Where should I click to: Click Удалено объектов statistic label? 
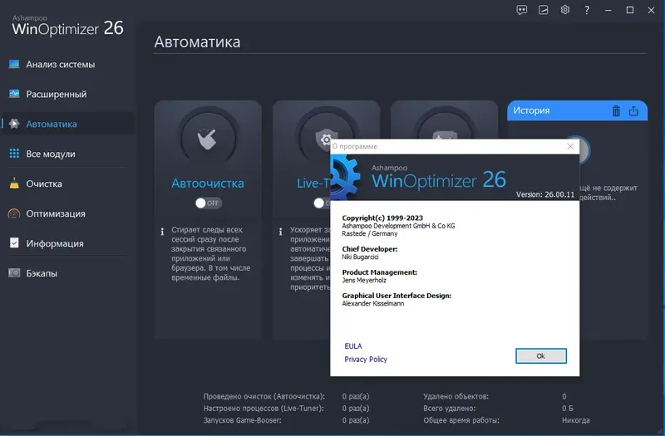click(x=456, y=396)
